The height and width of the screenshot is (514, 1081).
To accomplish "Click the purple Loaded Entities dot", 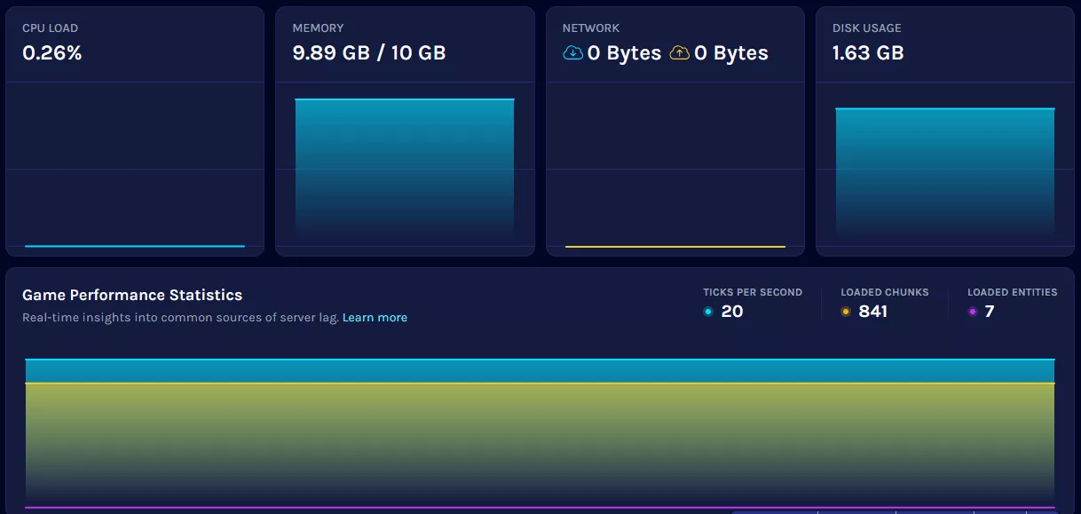I will (x=973, y=312).
